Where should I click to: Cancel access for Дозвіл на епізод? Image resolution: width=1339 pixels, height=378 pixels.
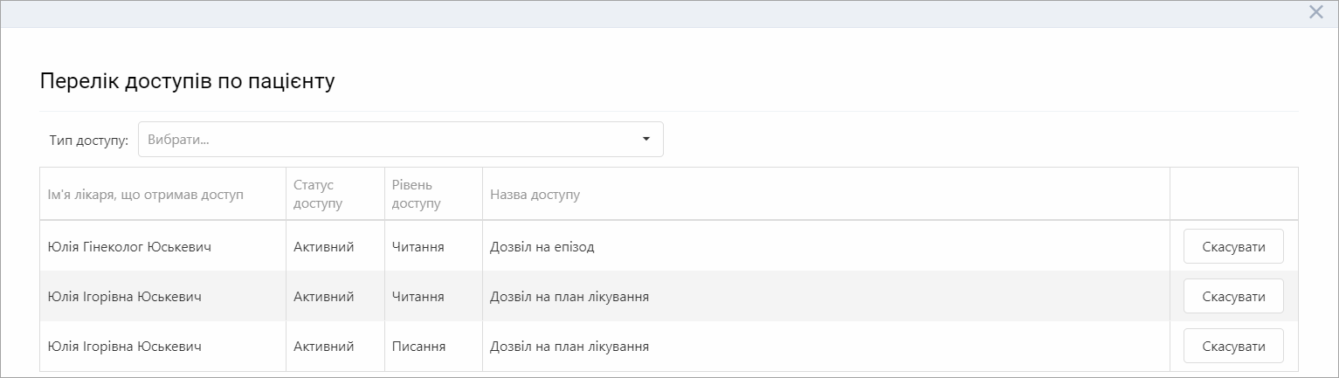pos(1233,247)
